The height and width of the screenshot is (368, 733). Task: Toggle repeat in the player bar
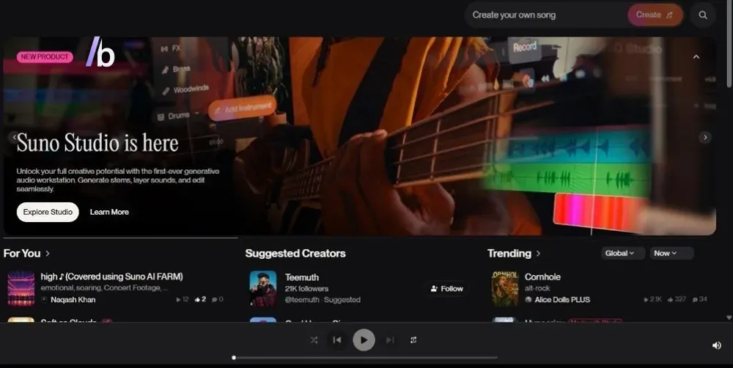click(x=413, y=340)
